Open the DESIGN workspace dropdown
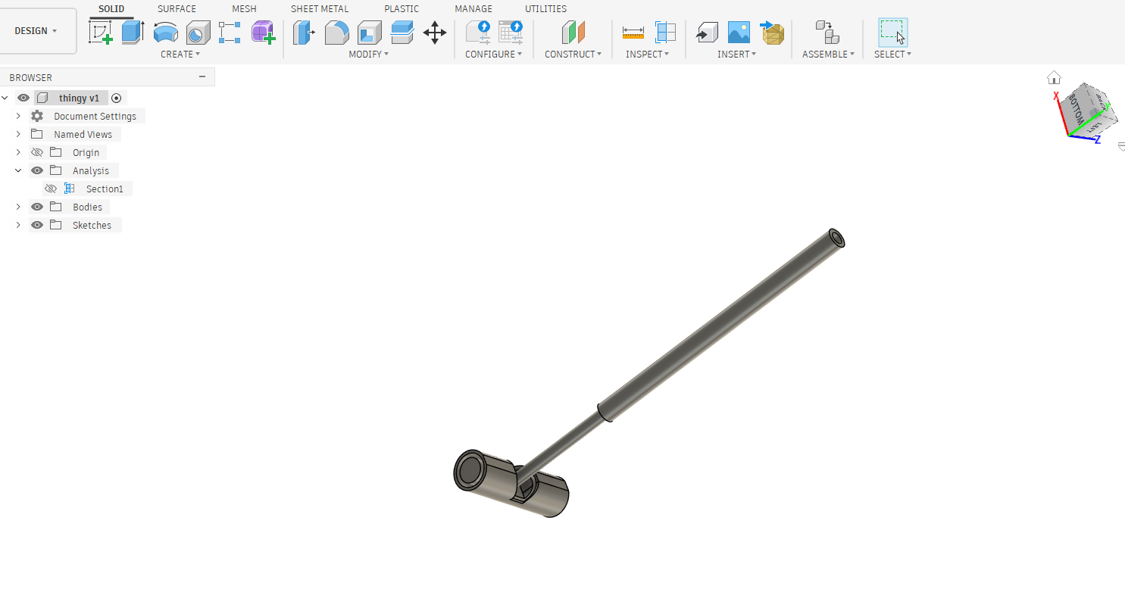The height and width of the screenshot is (605, 1125). (36, 31)
